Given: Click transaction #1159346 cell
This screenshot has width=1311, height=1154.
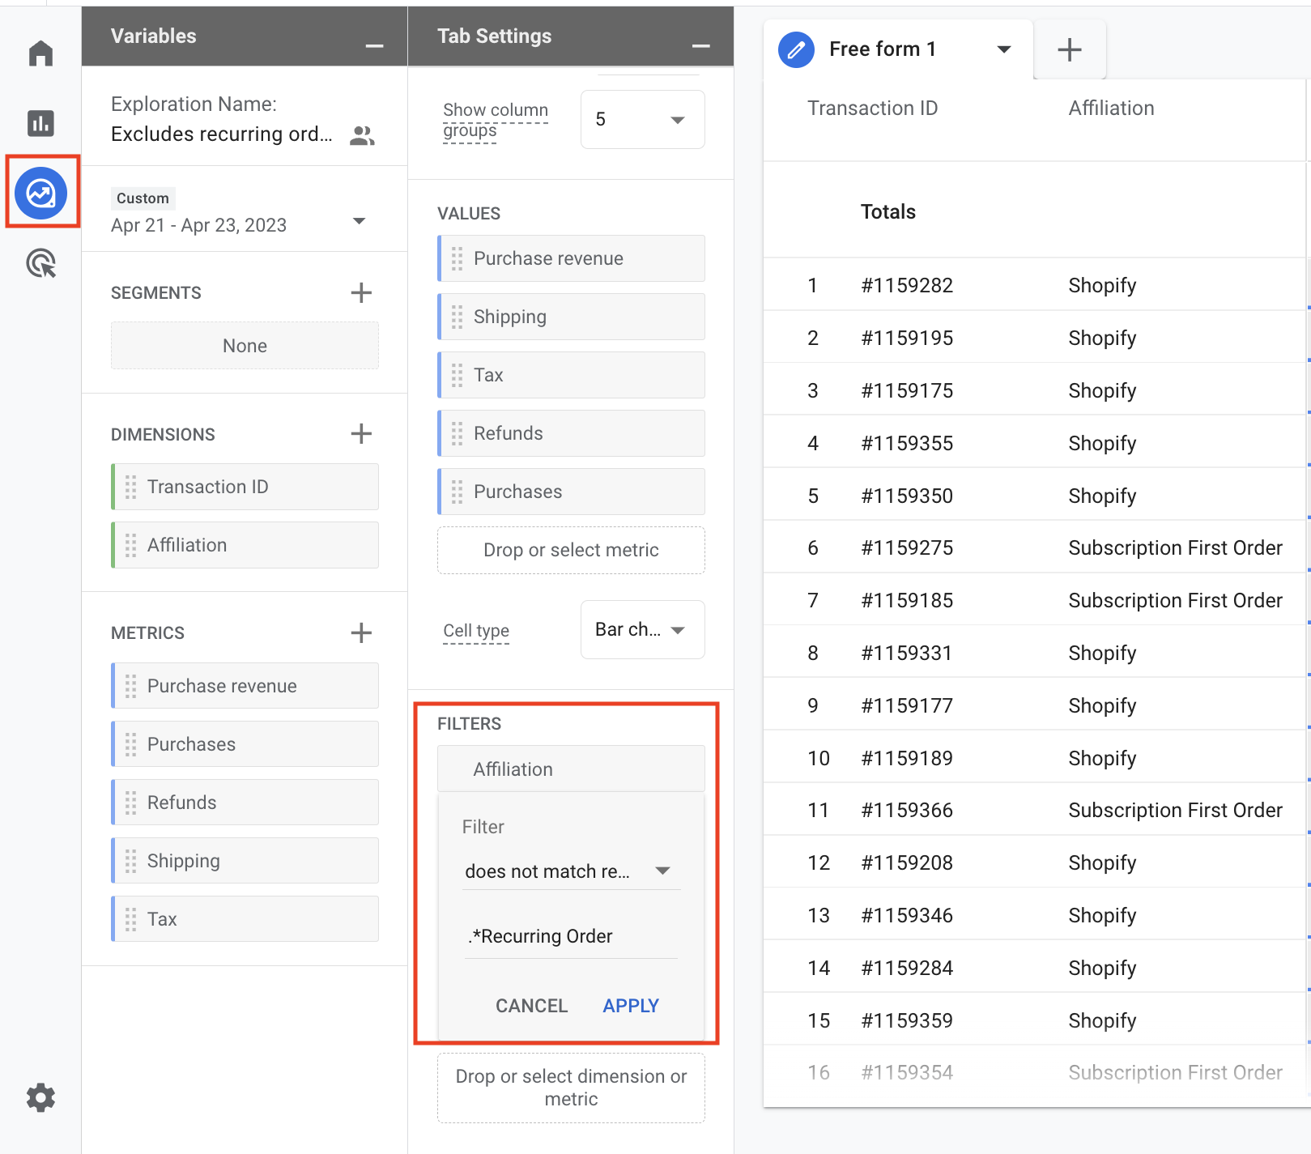Looking at the screenshot, I should coord(907,915).
